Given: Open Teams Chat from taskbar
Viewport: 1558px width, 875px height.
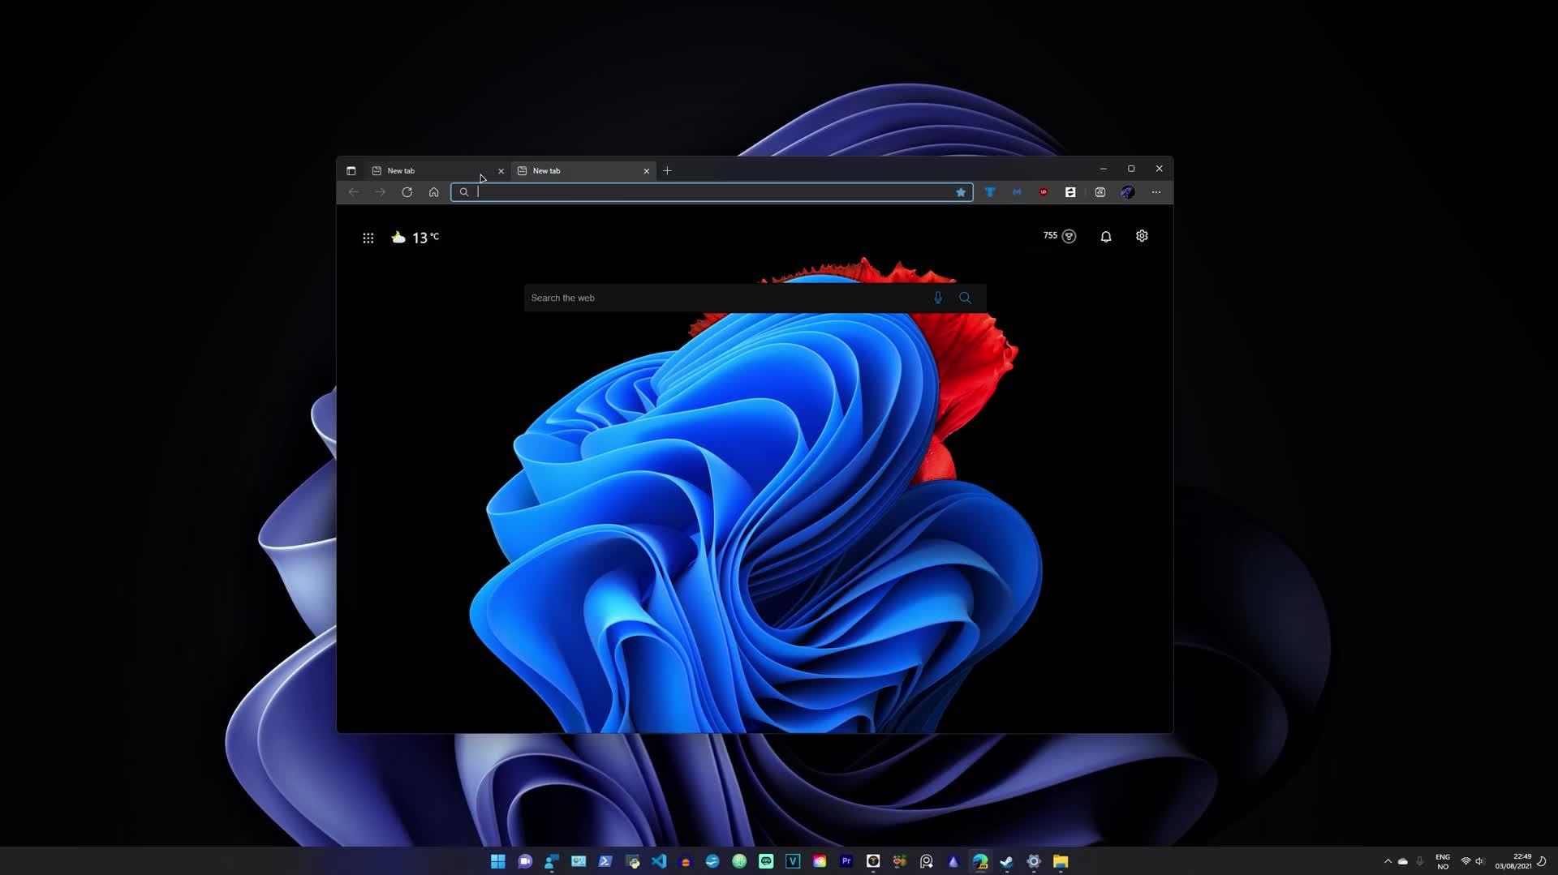Looking at the screenshot, I should click(x=525, y=861).
